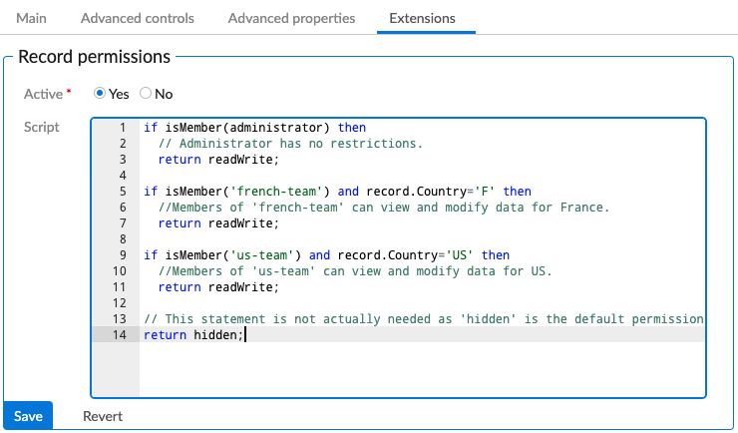Save the record permissions script

[x=28, y=416]
